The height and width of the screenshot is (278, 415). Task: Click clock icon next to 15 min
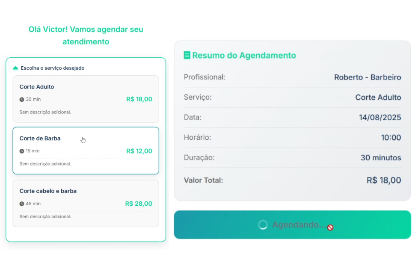coord(22,151)
